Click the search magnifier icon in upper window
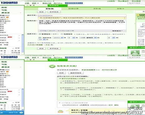Viewport: 145px width, 115px height. click(130, 3)
